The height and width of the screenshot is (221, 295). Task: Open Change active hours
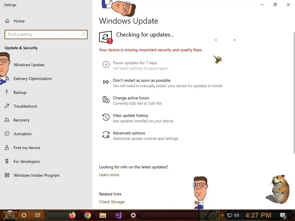tap(131, 98)
